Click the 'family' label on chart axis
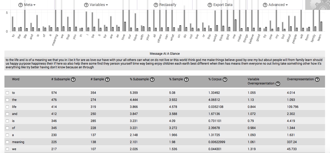 [314, 38]
